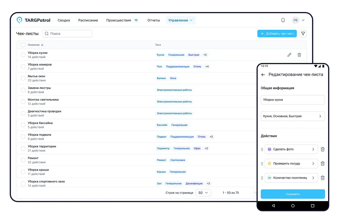Open the Уборка крыши checklist
Image resolution: width=339 pixels, height=221 pixels.
[x=38, y=170]
